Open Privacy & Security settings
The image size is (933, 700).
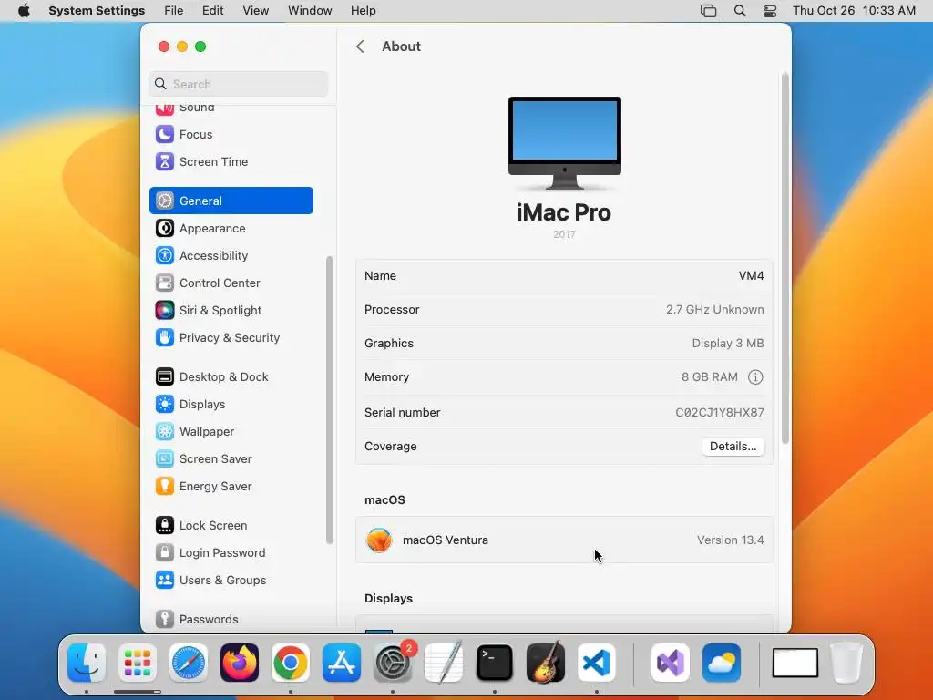click(231, 338)
